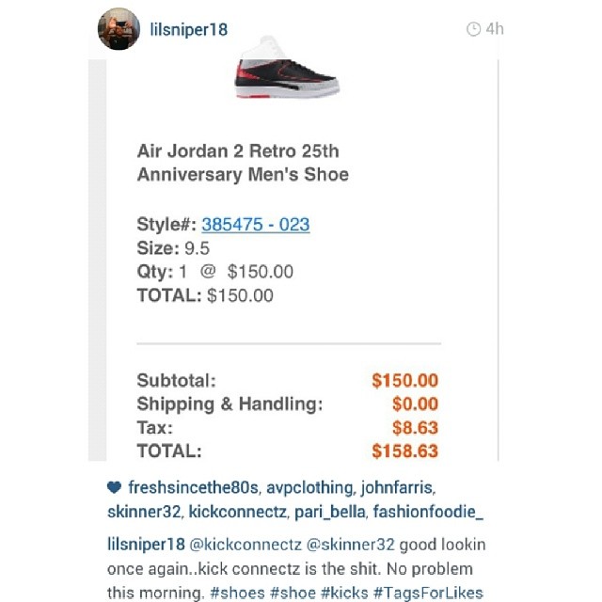The width and height of the screenshot is (602, 602).
Task: Open johnfarris liker profile
Action: (397, 488)
